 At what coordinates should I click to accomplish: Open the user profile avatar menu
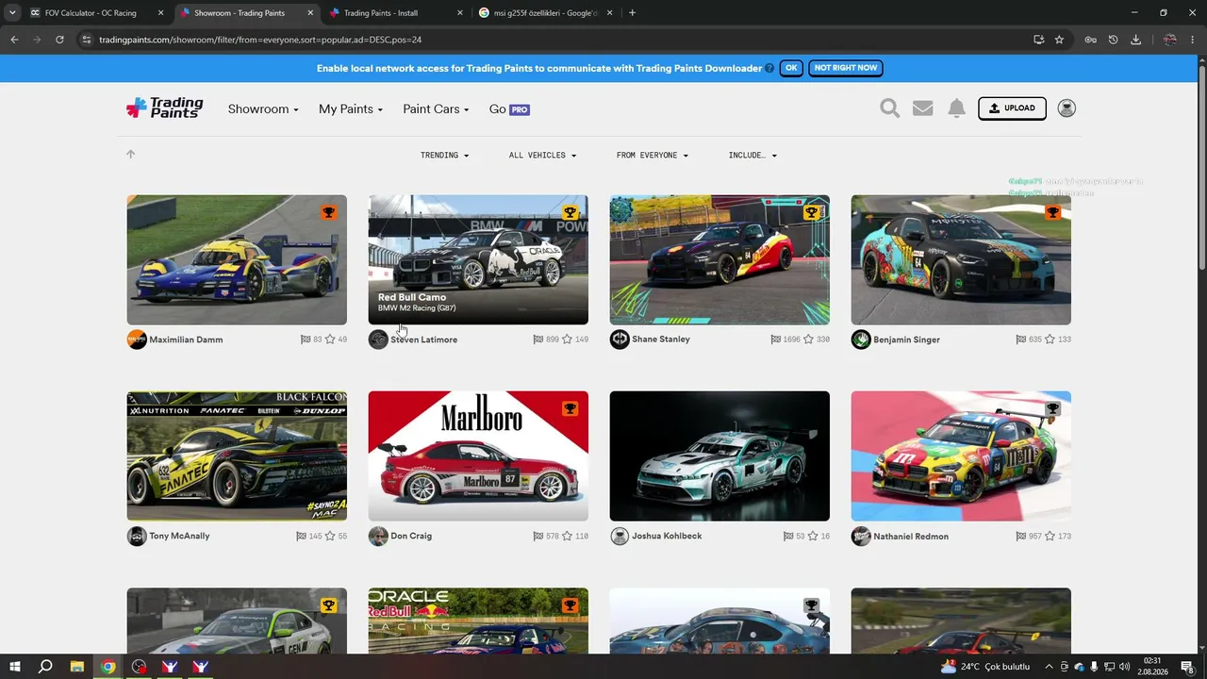pyautogui.click(x=1066, y=108)
